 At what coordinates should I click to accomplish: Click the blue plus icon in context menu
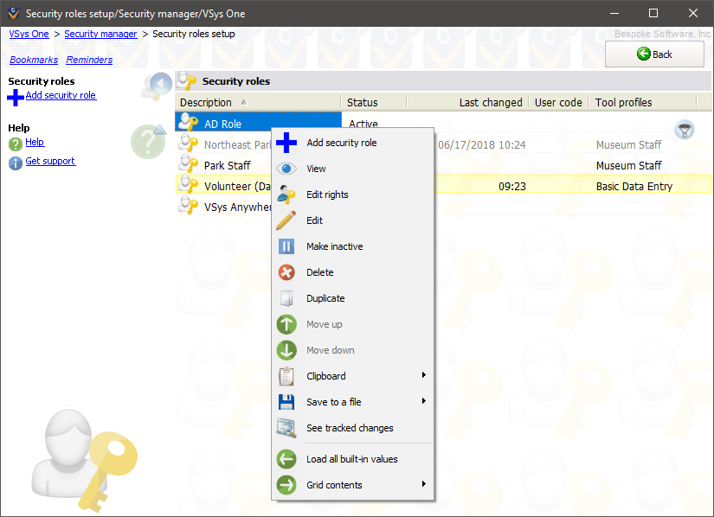click(x=286, y=143)
